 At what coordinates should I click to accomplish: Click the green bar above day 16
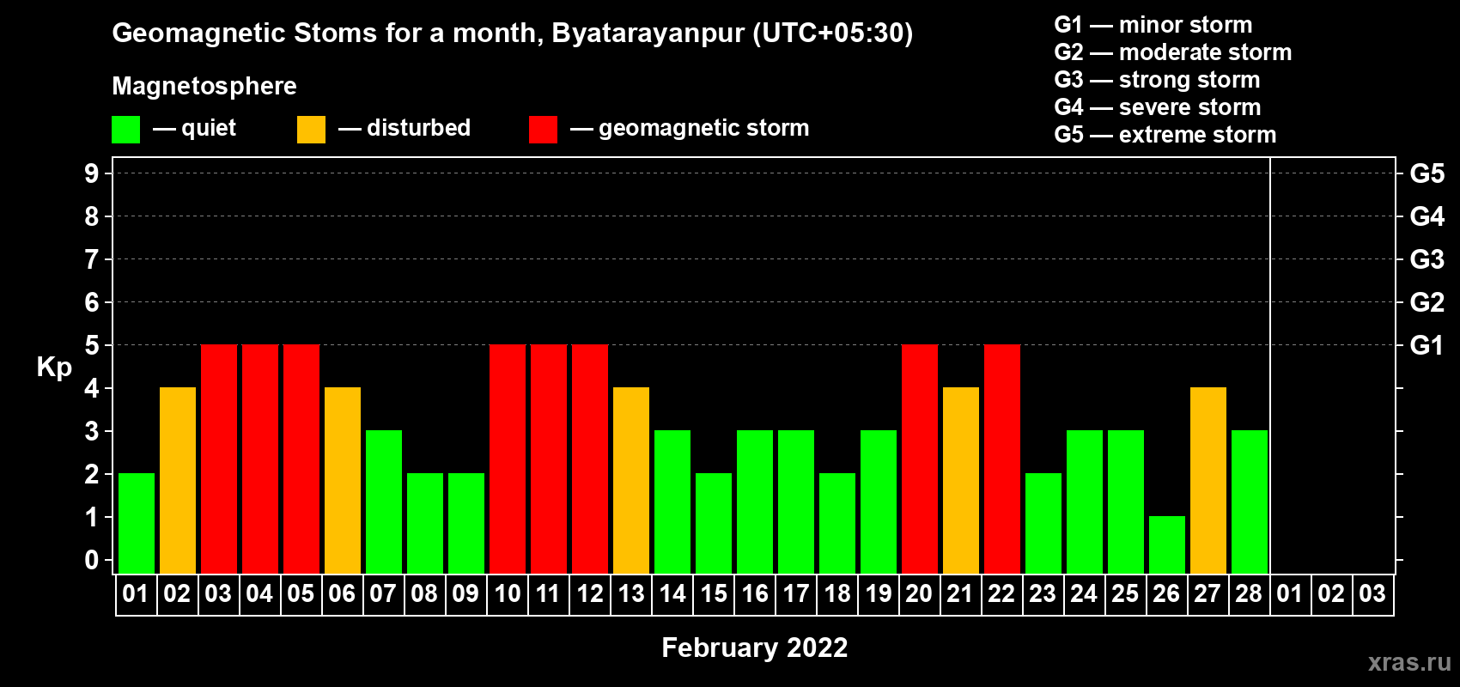click(755, 502)
